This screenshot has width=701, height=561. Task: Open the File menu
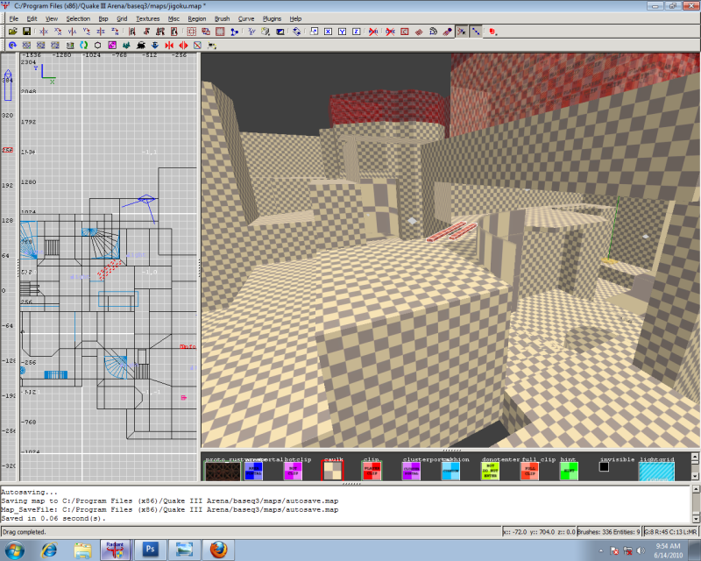[14, 18]
